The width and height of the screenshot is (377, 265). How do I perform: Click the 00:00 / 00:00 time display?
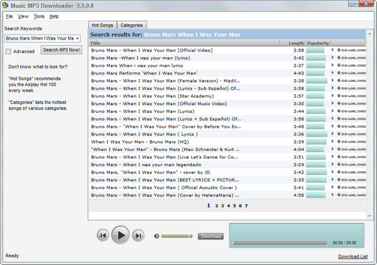coord(344,243)
